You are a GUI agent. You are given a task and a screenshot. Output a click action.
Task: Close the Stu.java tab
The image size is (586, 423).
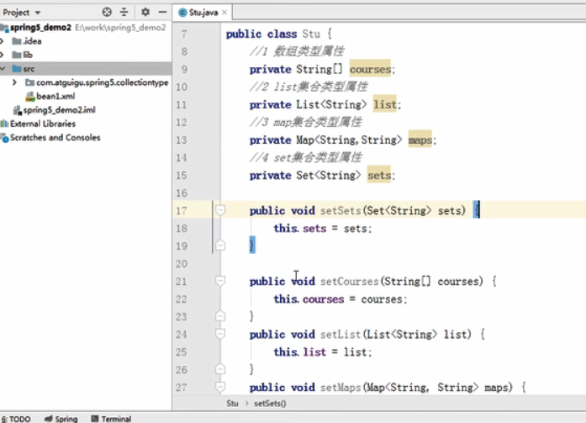tap(224, 13)
